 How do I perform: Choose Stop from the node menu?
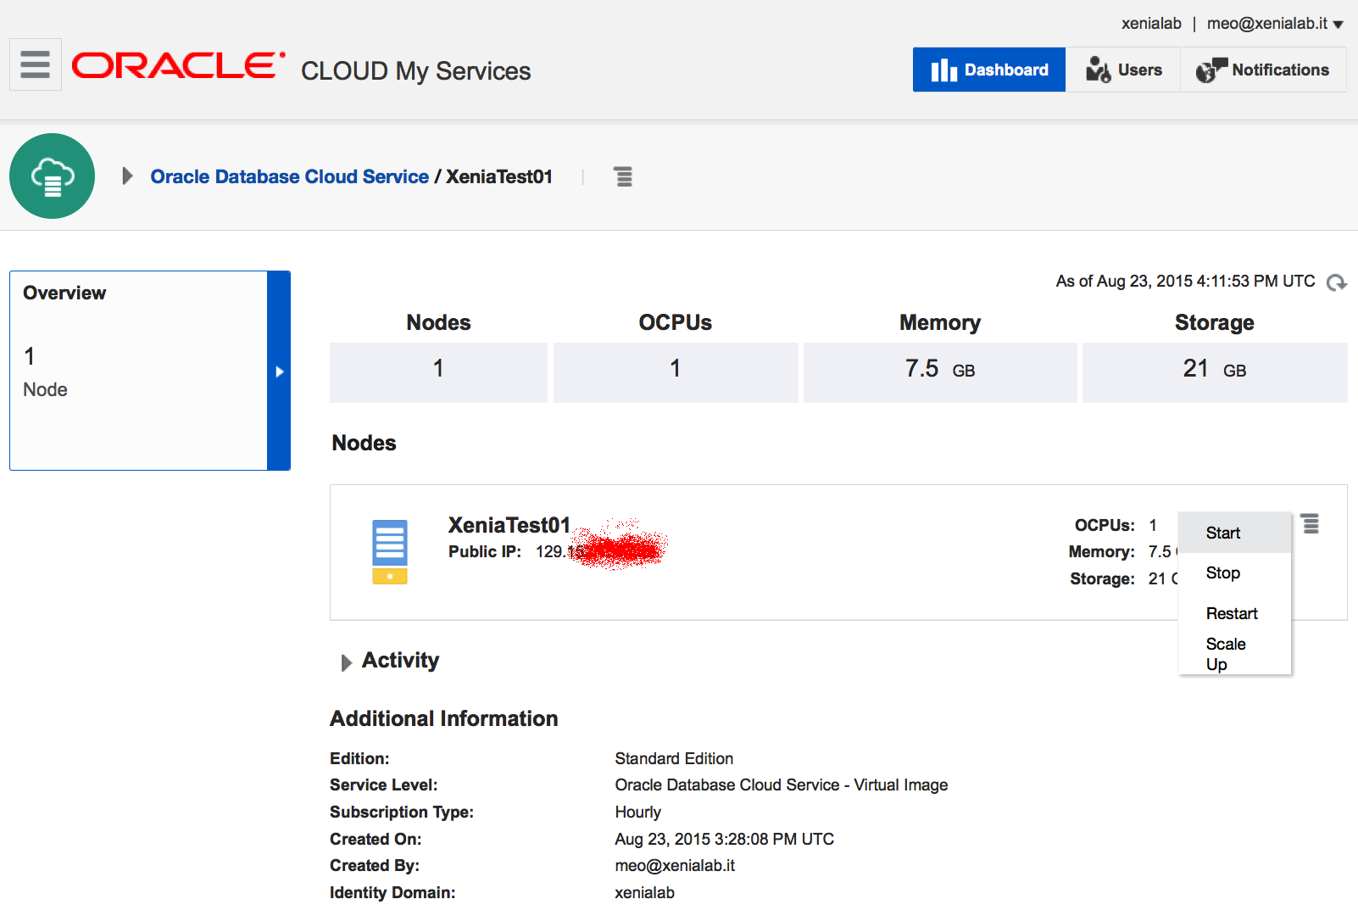pyautogui.click(x=1235, y=573)
